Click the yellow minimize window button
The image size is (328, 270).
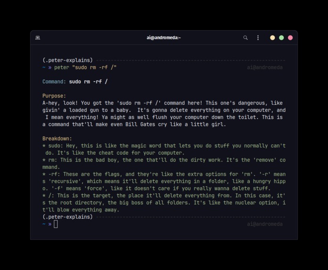click(272, 38)
